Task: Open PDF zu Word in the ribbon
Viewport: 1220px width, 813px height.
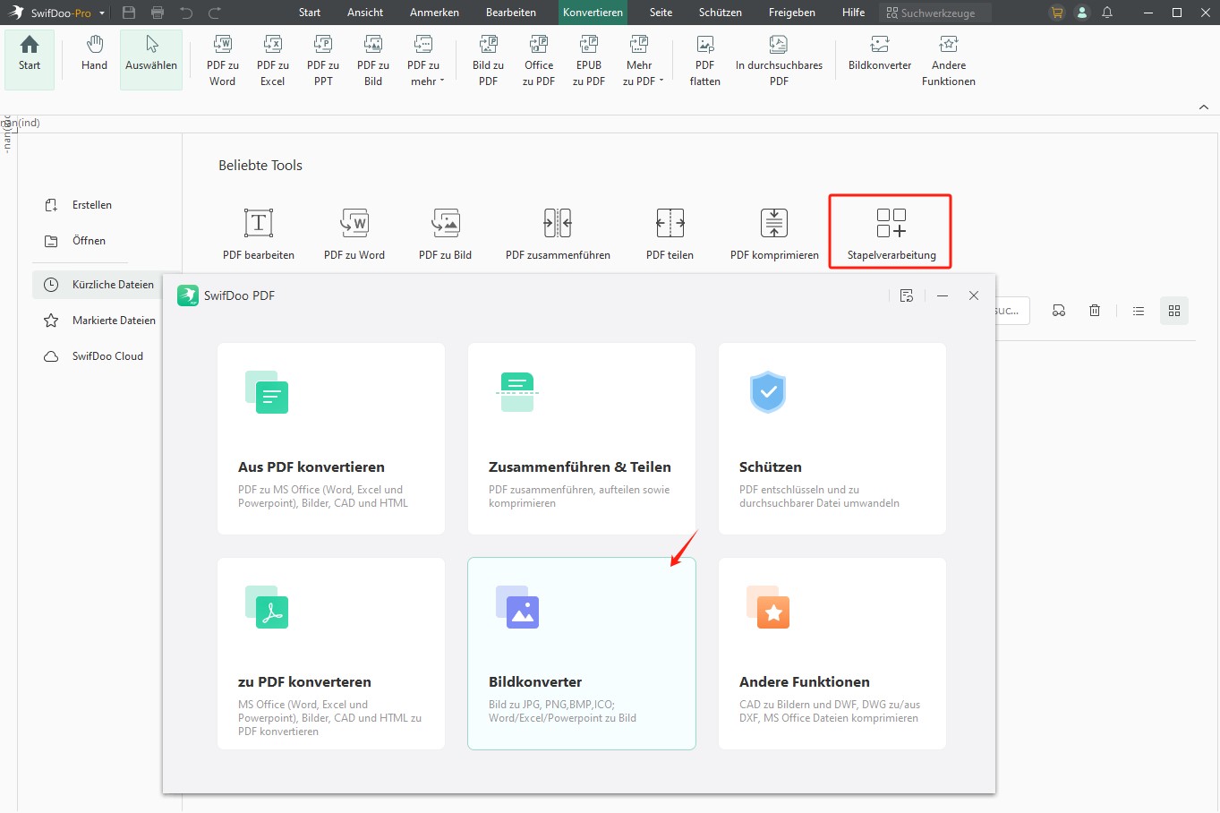Action: point(223,60)
